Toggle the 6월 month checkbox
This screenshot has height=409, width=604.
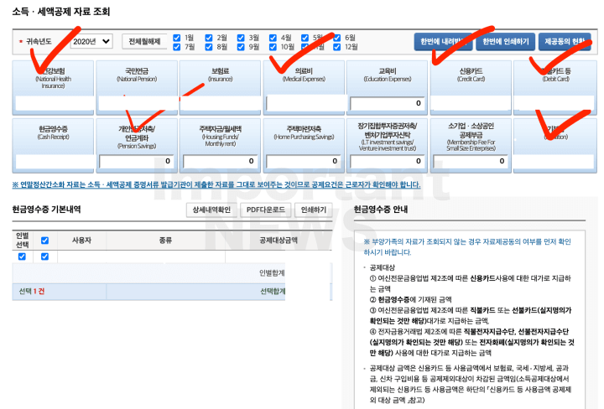pyautogui.click(x=337, y=38)
